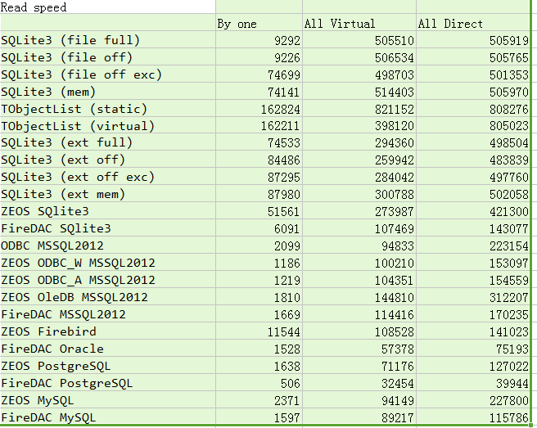
Task: Select the 'Read speed' title cell
Action: [108, 7]
